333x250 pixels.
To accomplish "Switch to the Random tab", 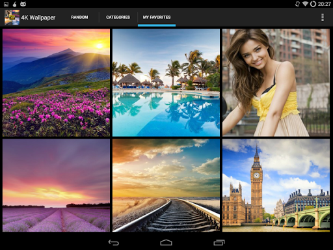I will click(x=79, y=17).
